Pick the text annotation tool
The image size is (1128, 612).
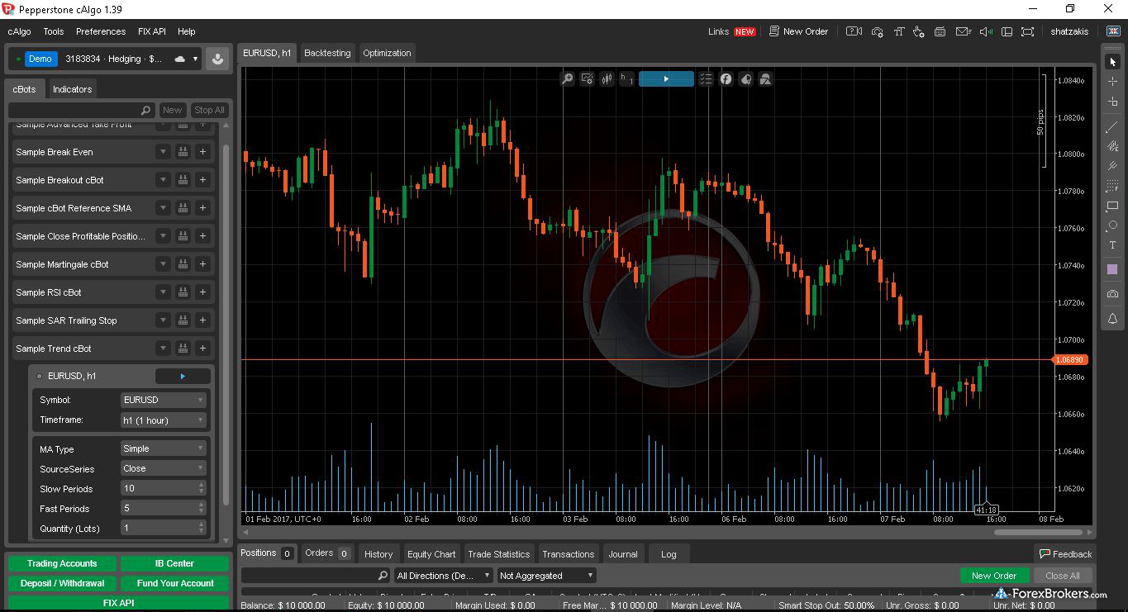pyautogui.click(x=1112, y=245)
